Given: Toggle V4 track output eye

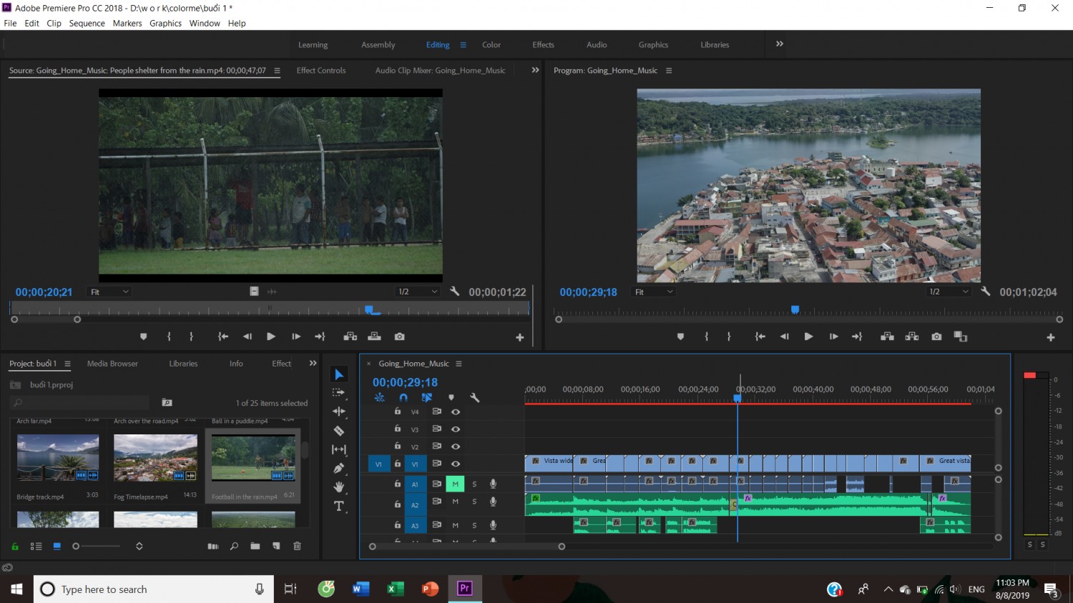Looking at the screenshot, I should 456,412.
